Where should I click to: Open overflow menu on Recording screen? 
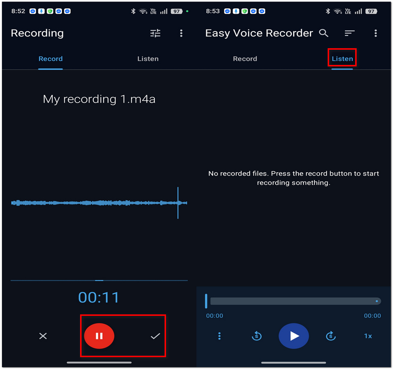pos(181,33)
